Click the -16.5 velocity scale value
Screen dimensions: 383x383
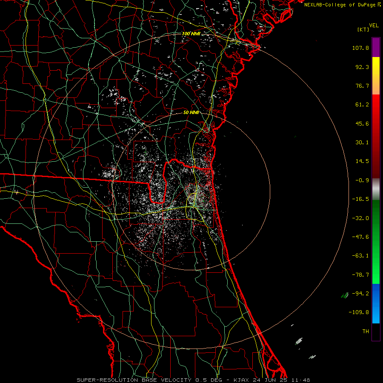point(360,199)
